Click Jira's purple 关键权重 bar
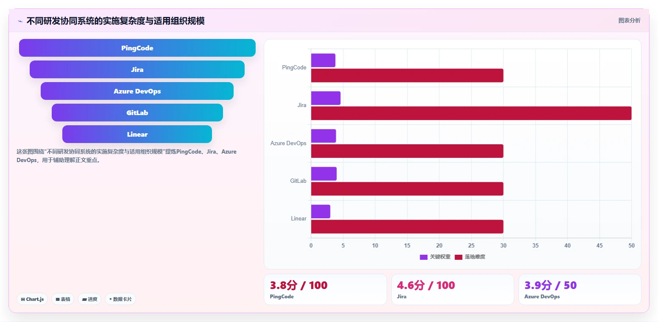This screenshot has width=658, height=322. click(x=326, y=98)
